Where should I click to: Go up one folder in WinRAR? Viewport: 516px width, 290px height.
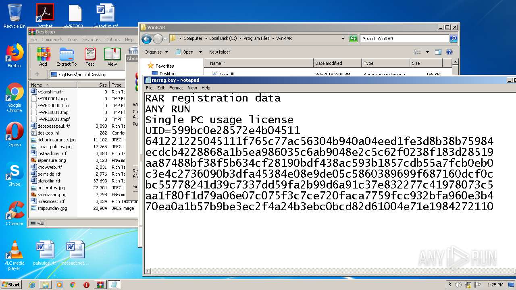click(x=37, y=75)
